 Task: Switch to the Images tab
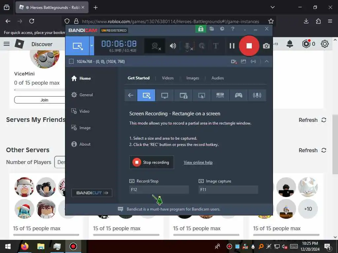point(193,78)
